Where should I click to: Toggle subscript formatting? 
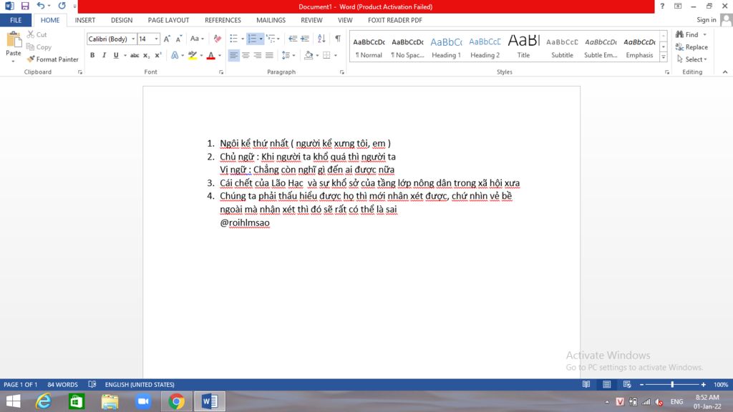click(x=146, y=55)
